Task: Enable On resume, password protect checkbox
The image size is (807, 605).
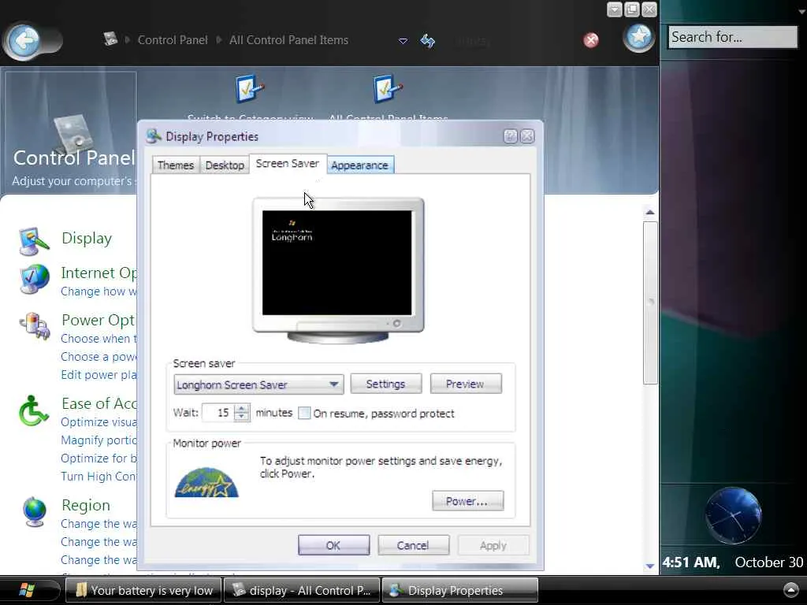Action: click(x=304, y=413)
